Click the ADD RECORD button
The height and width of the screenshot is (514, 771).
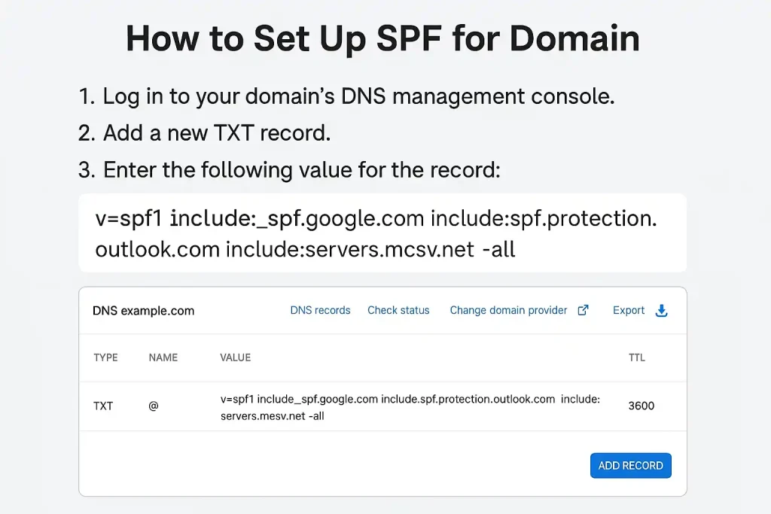(x=630, y=465)
